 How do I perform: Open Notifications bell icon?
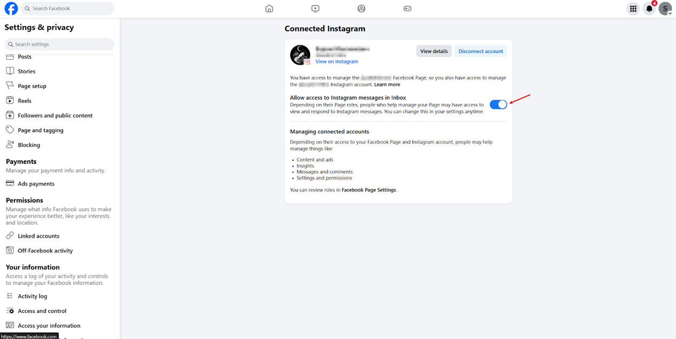(649, 8)
